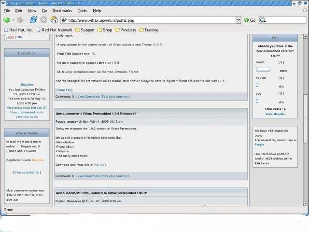Open the Tools menu
This screenshot has height=232, width=309.
pyautogui.click(x=83, y=11)
